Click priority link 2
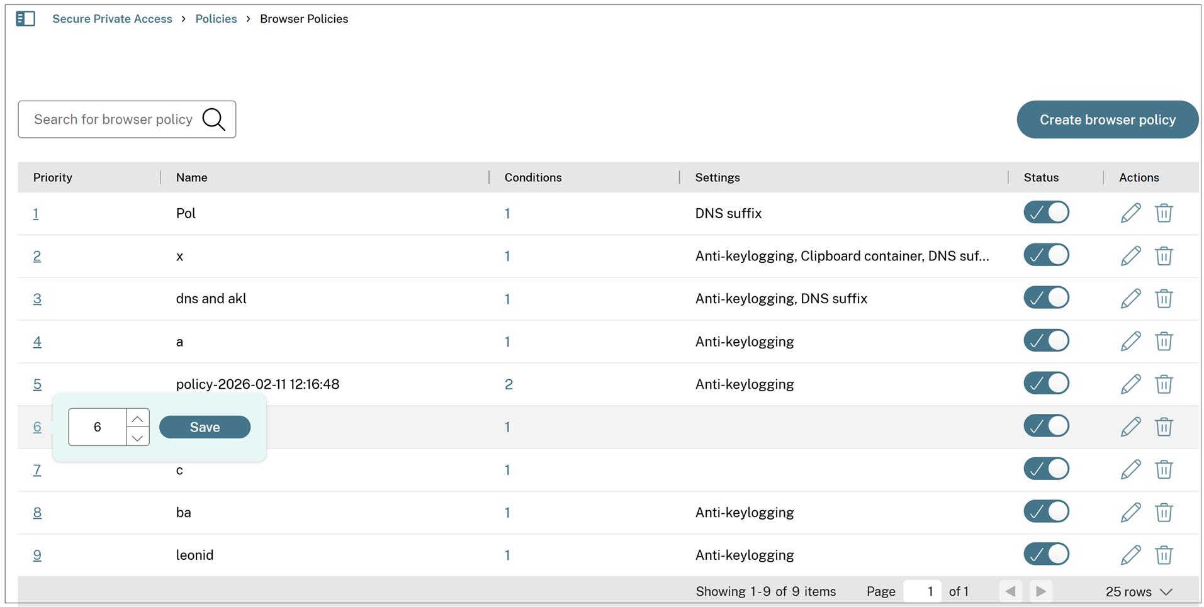This screenshot has height=607, width=1204. (37, 257)
